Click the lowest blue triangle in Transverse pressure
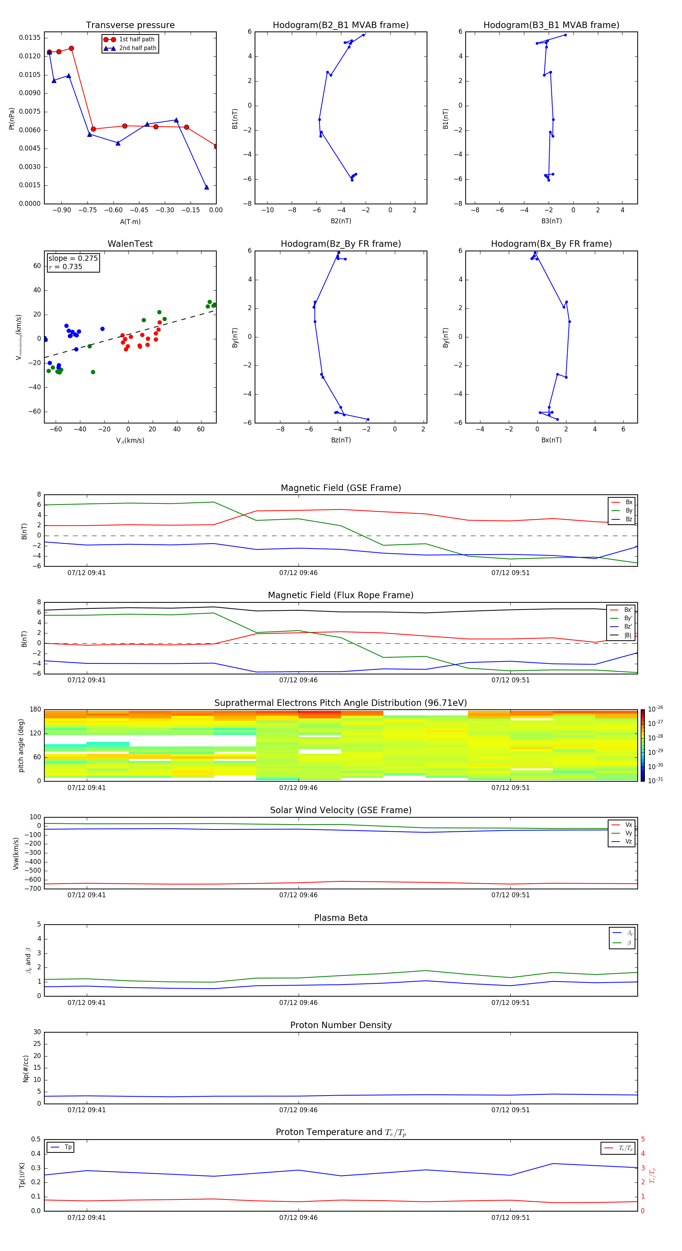The image size is (682, 1251). (206, 187)
